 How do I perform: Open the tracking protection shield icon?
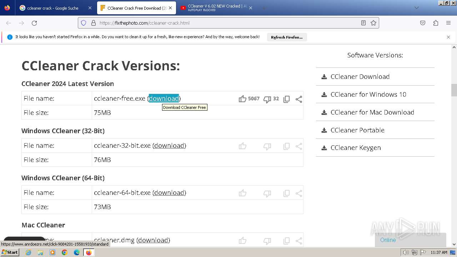84,23
